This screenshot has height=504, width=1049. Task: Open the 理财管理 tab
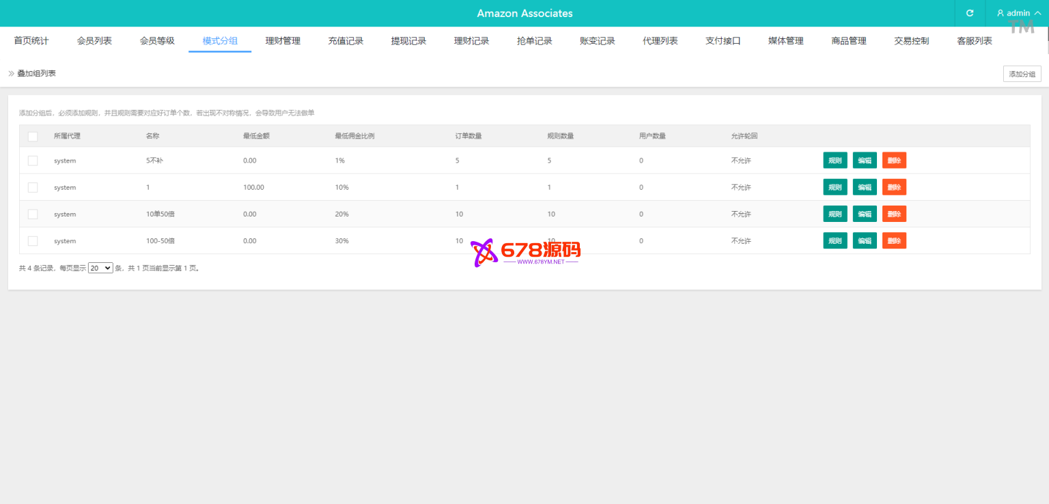point(283,41)
